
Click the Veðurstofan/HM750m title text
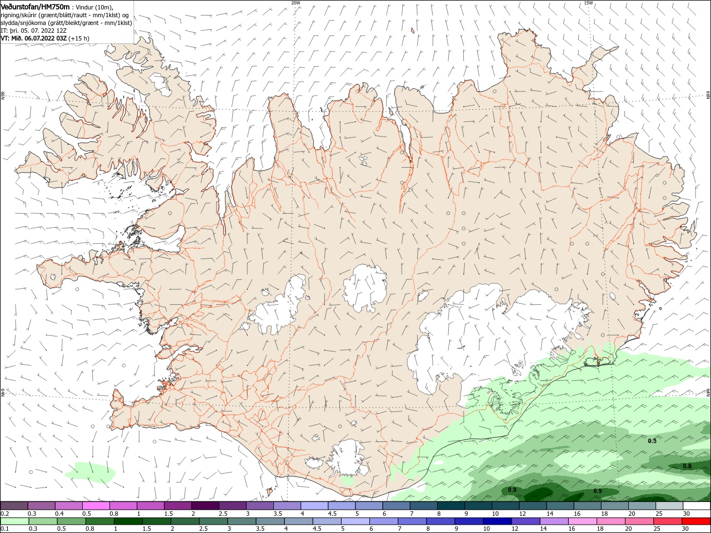click(36, 6)
